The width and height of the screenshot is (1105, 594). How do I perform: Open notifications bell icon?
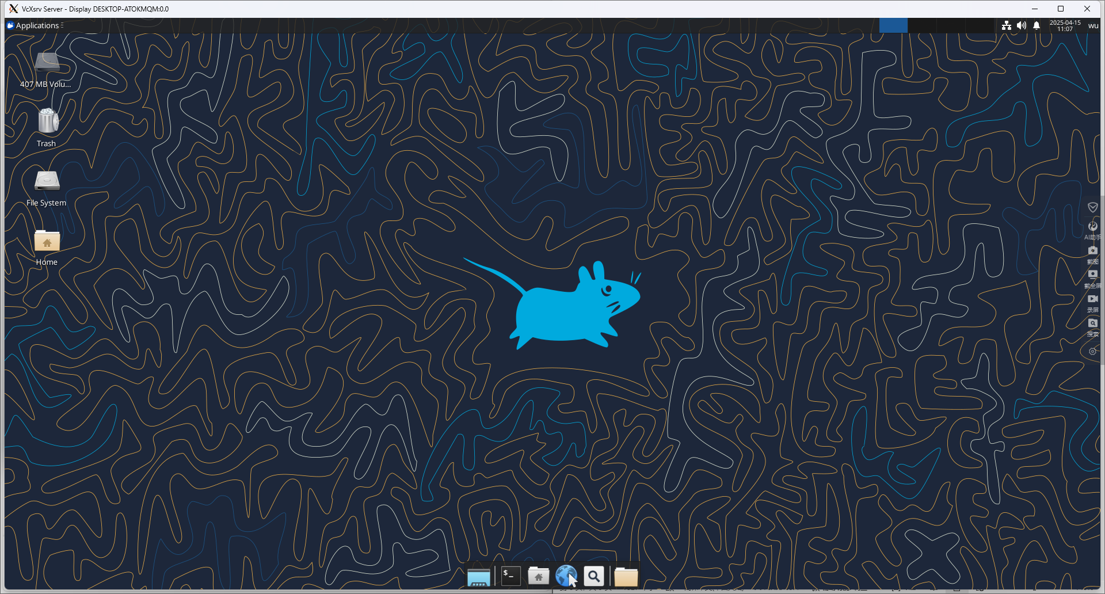tap(1037, 25)
